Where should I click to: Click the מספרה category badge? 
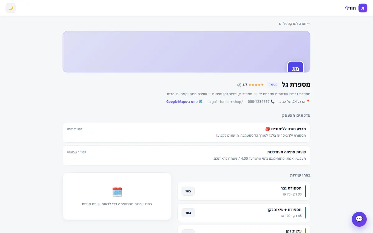pos(273,85)
